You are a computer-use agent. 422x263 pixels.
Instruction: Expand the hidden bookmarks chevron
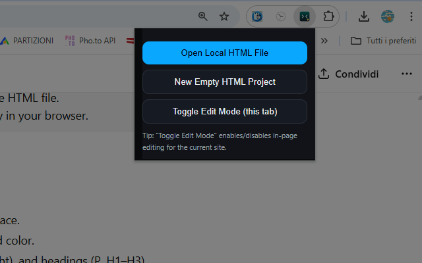(324, 41)
